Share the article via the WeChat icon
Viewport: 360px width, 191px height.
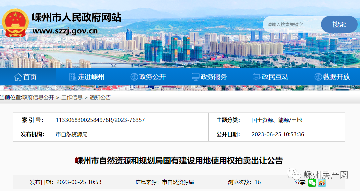point(312,183)
